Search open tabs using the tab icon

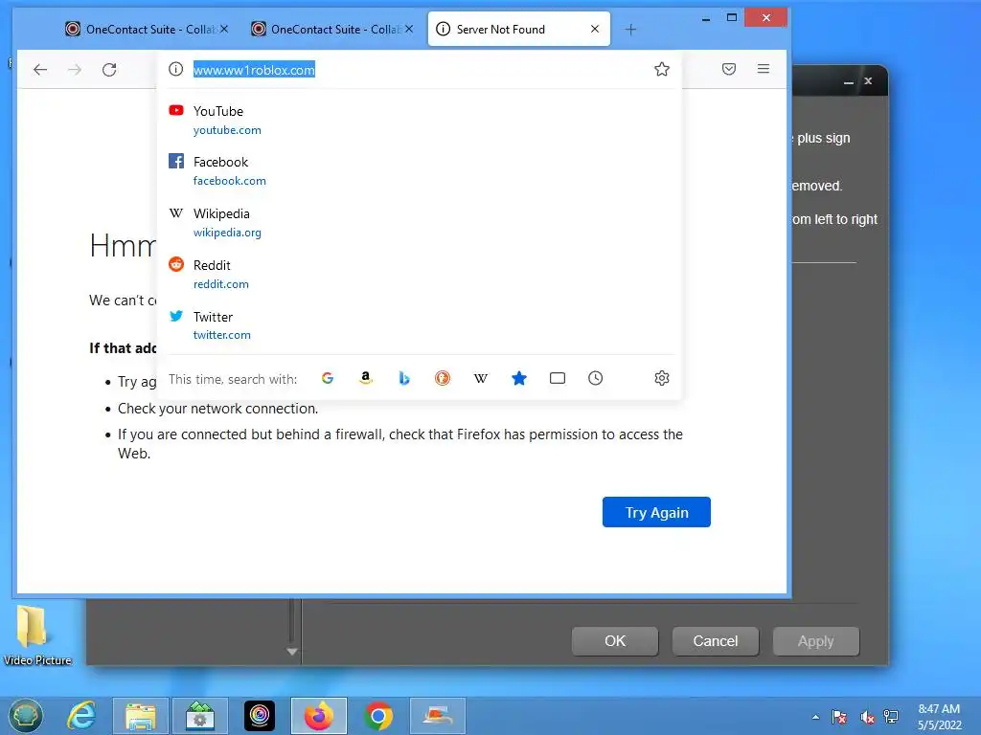point(558,378)
